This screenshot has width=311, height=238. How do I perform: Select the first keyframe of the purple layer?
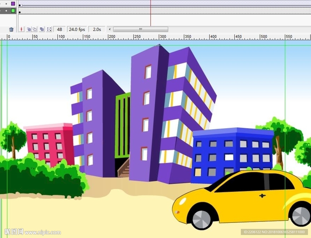(x=20, y=5)
